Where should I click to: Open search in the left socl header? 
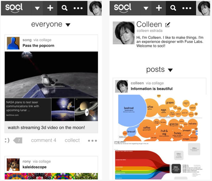click(x=64, y=8)
